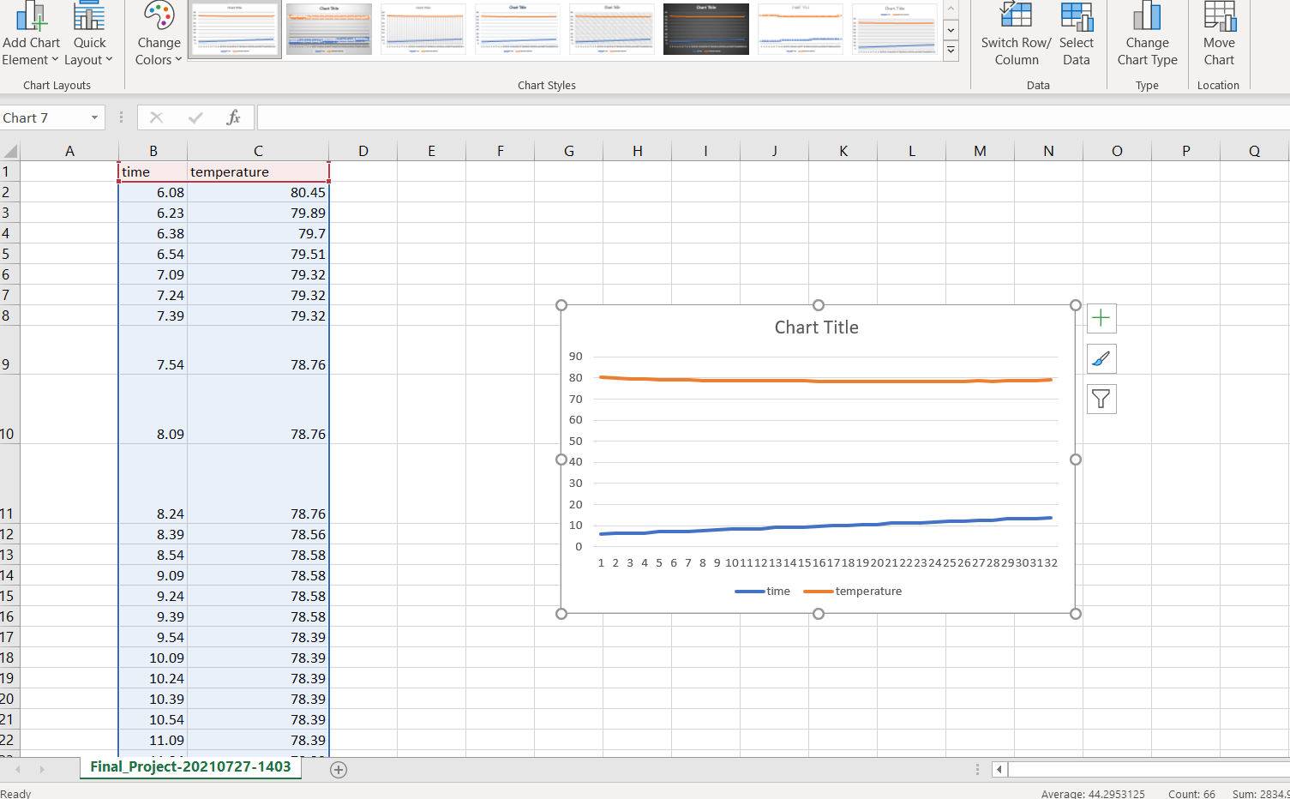Screen dimensions: 1290x799
Task: Expand the Chart Styles gallery More button
Action: (951, 51)
